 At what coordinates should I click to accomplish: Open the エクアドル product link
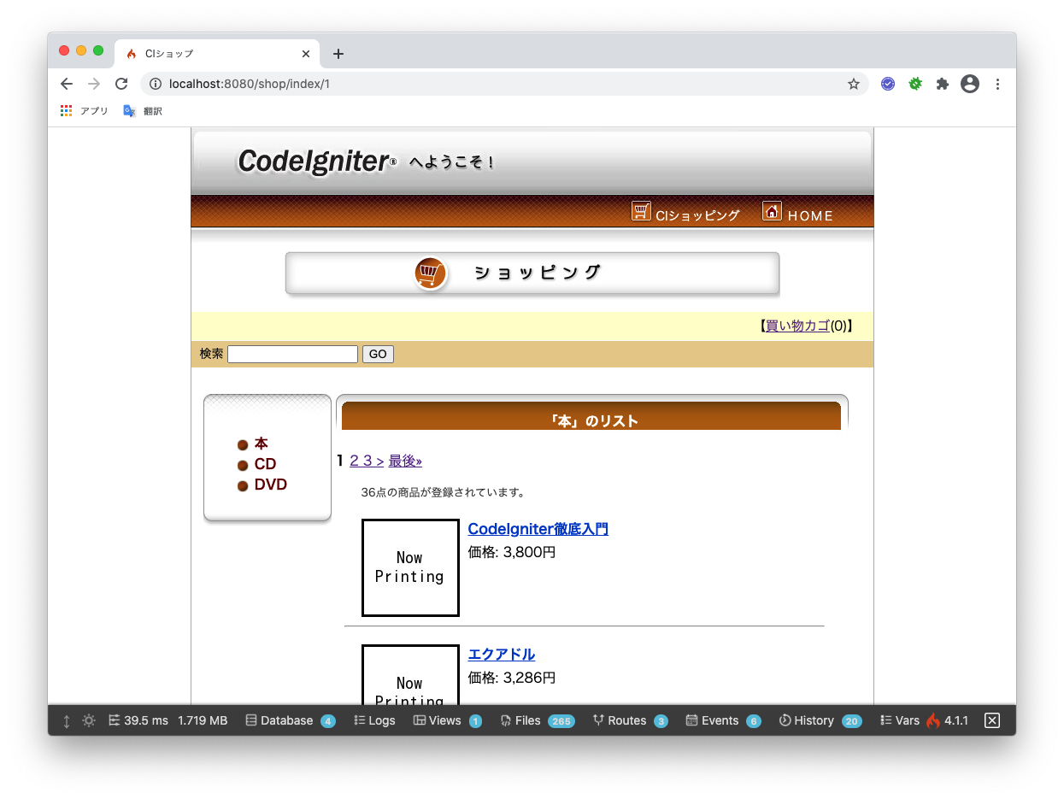coord(502,655)
